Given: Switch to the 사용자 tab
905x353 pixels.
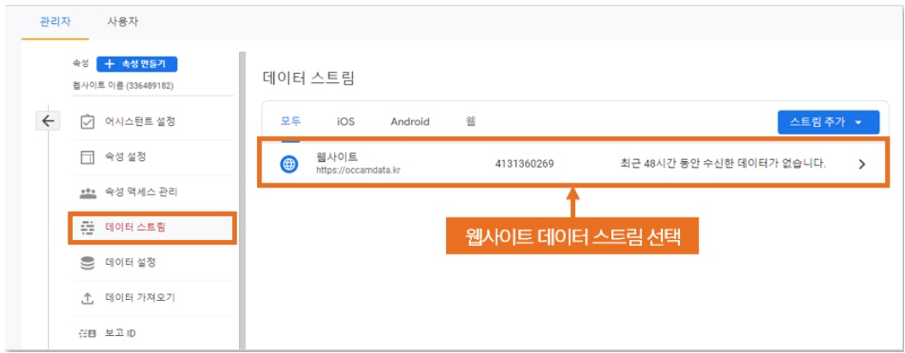Looking at the screenshot, I should [122, 22].
